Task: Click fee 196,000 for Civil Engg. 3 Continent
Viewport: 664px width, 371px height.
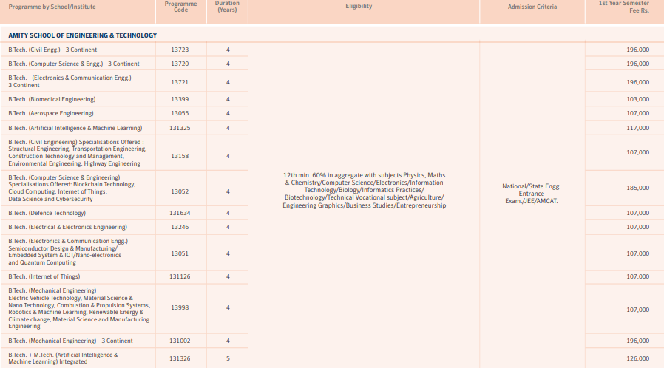Action: point(637,50)
